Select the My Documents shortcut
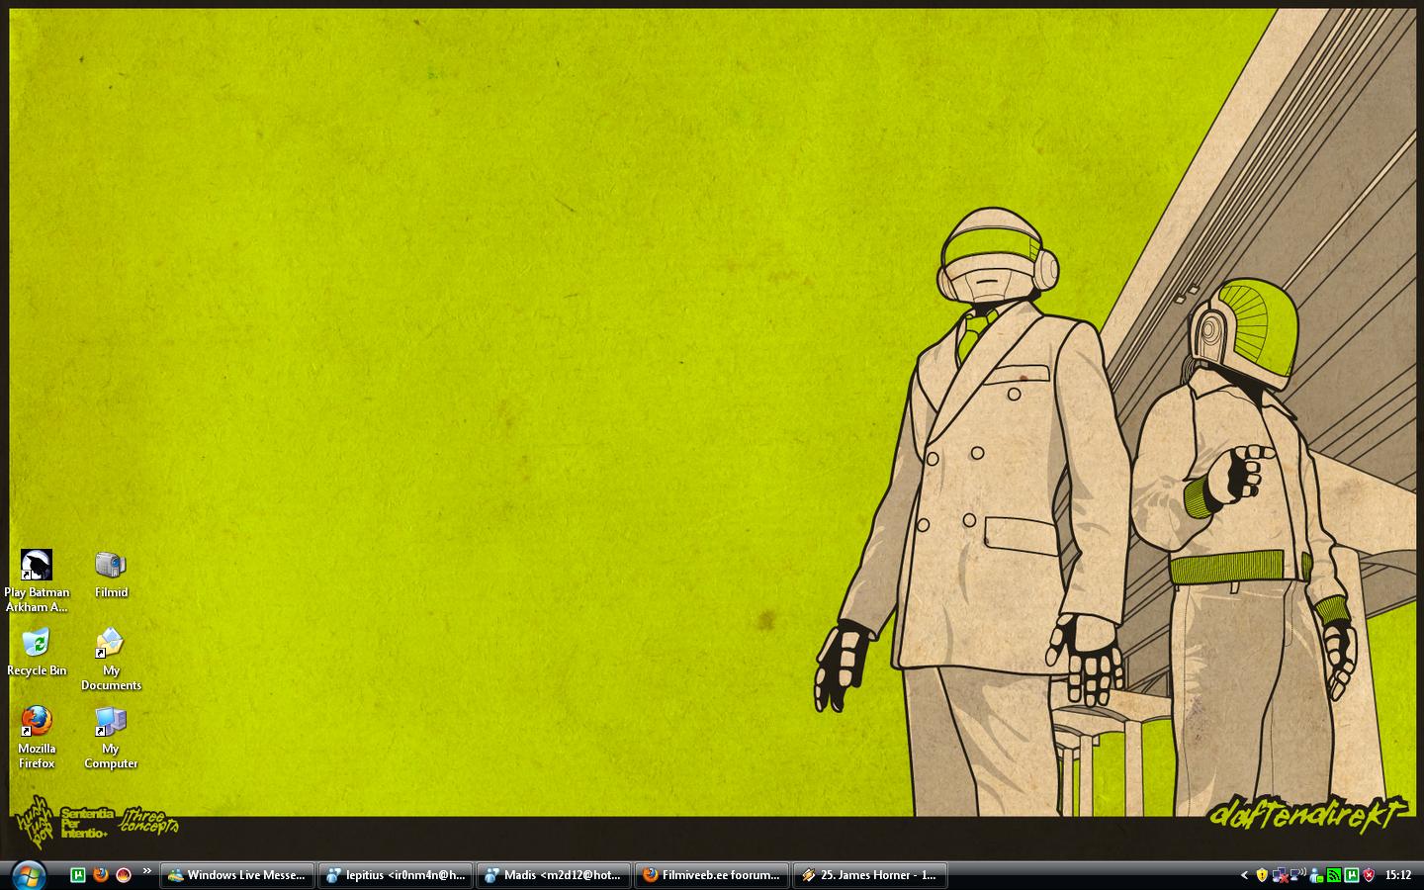1424x890 pixels. click(111, 660)
